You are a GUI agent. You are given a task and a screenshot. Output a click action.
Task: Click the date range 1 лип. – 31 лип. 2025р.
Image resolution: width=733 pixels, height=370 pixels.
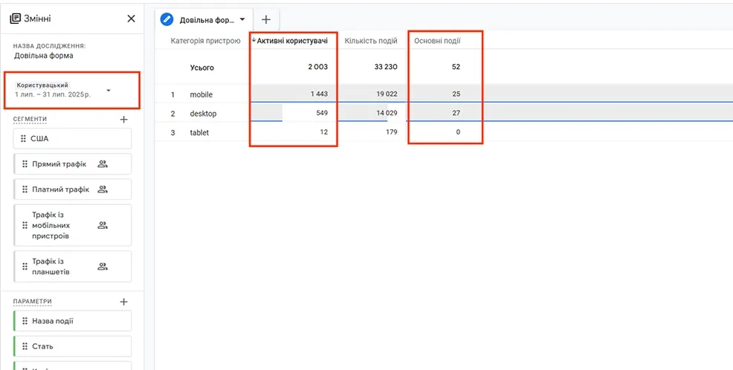pos(52,95)
